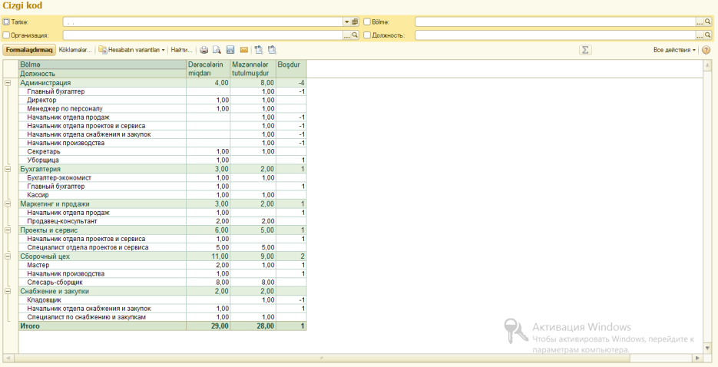The height and width of the screenshot is (367, 718).
Task: Click the Köklәmәlәr... button
Action: click(x=74, y=50)
